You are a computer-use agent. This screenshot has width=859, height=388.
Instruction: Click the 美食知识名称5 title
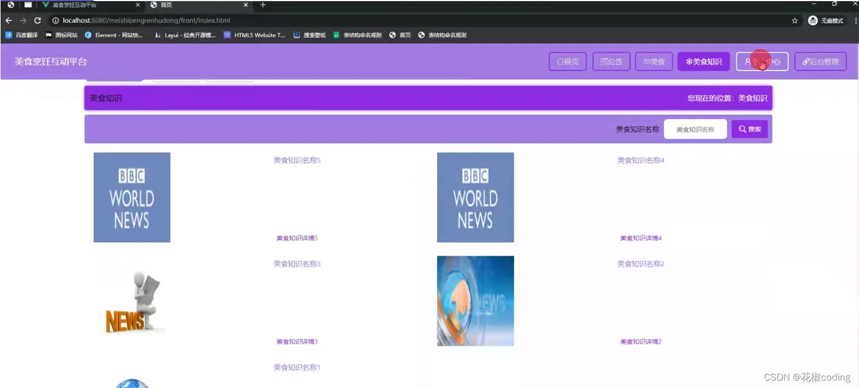pyautogui.click(x=297, y=161)
